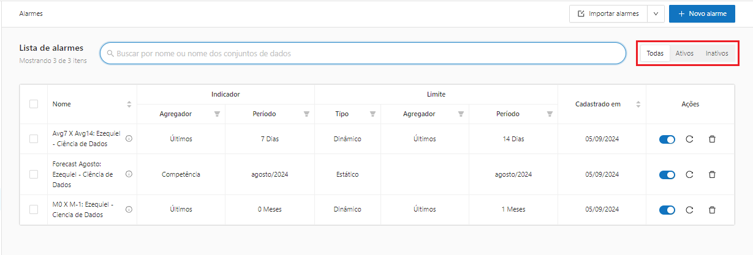Open filter for Limite Período column

click(x=550, y=114)
